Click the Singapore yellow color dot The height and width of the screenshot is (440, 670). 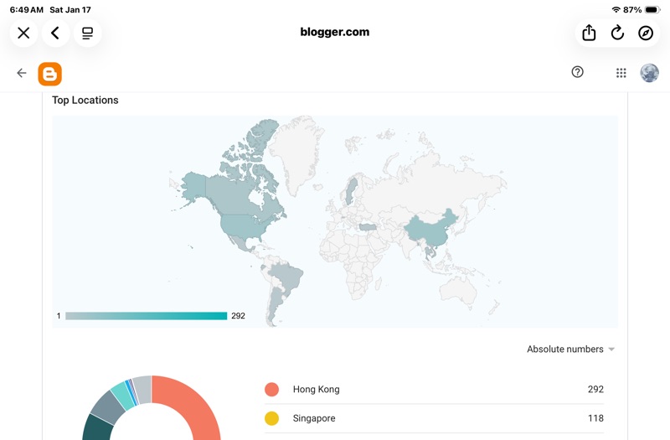pyautogui.click(x=271, y=418)
